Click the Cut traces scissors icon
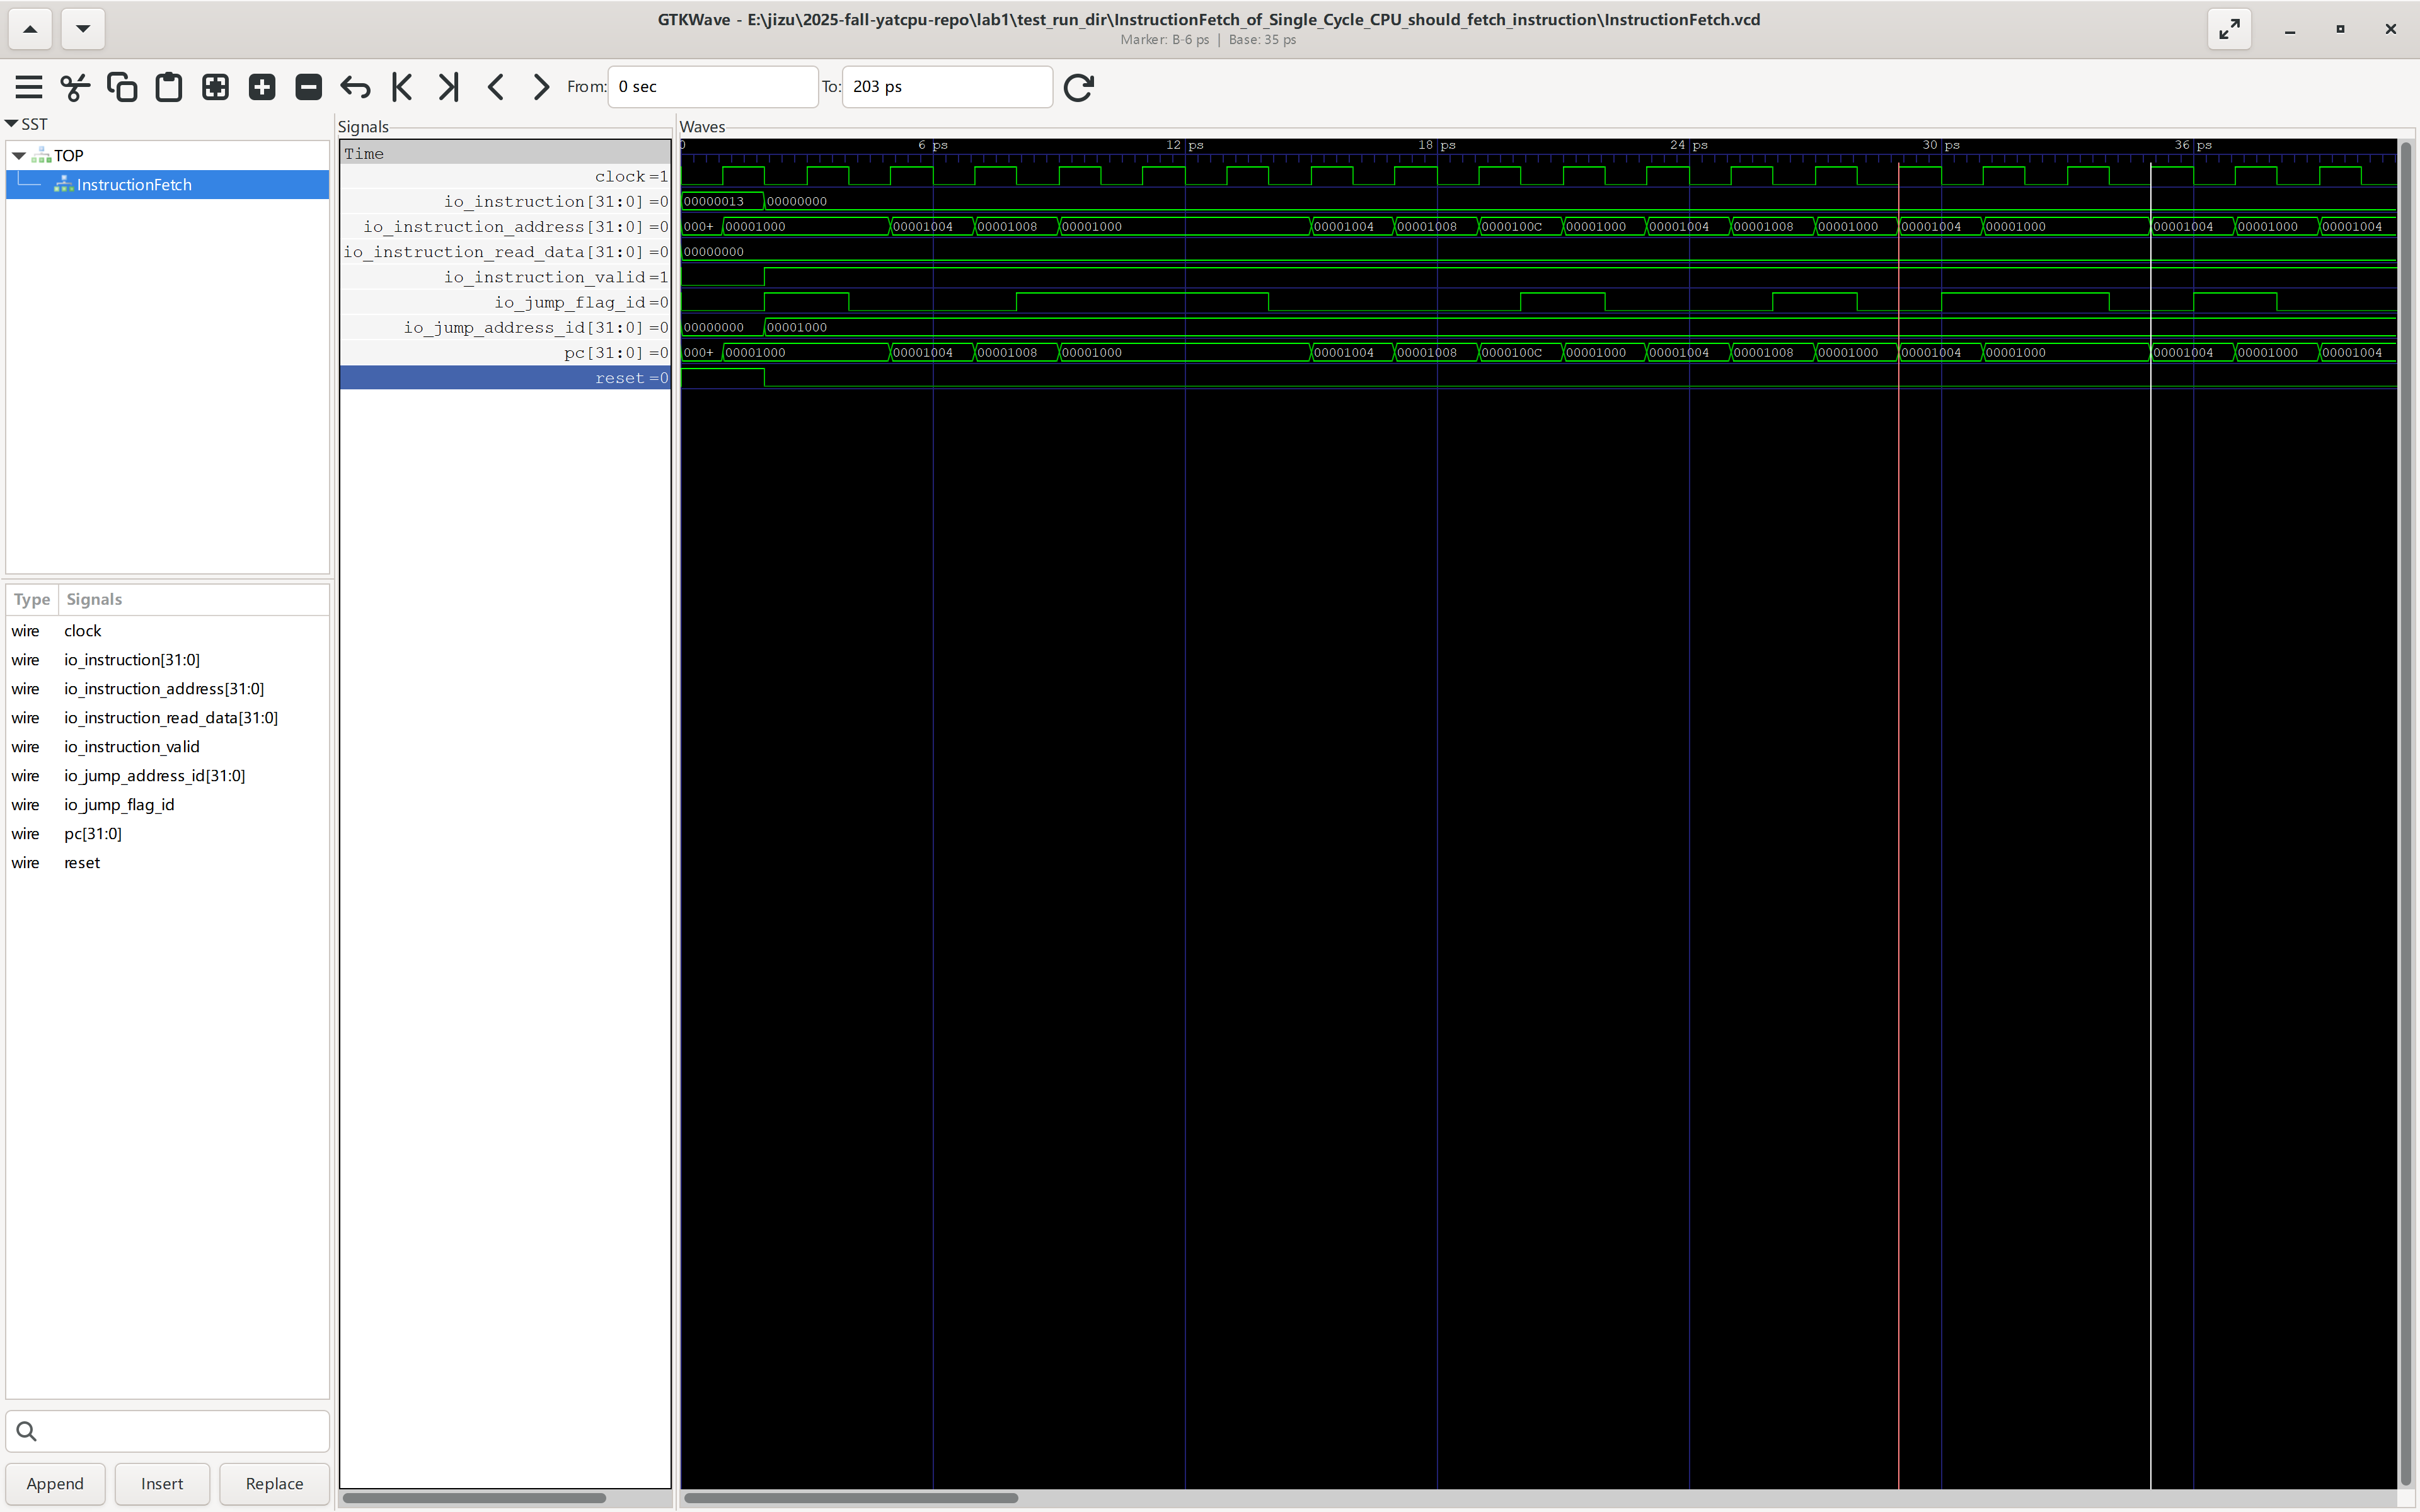Image resolution: width=2420 pixels, height=1512 pixels. [x=75, y=87]
